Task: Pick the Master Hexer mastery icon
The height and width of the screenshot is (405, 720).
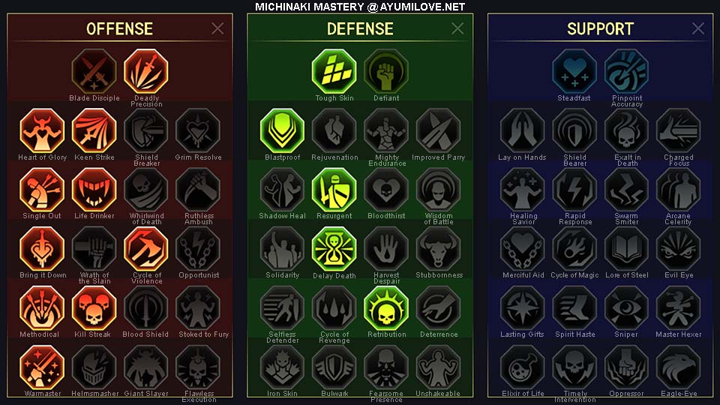Action: [678, 308]
